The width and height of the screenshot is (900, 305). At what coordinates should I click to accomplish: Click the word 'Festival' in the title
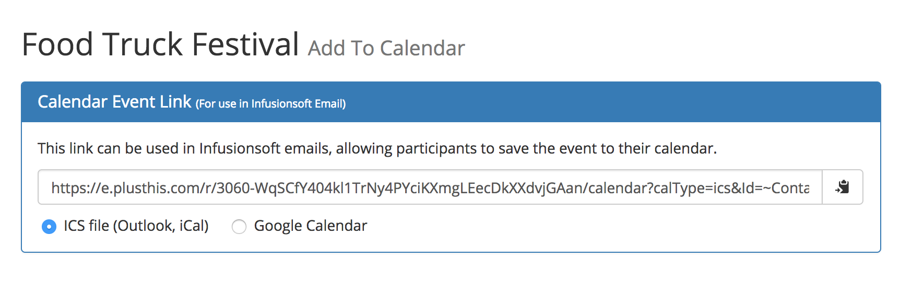tap(245, 44)
